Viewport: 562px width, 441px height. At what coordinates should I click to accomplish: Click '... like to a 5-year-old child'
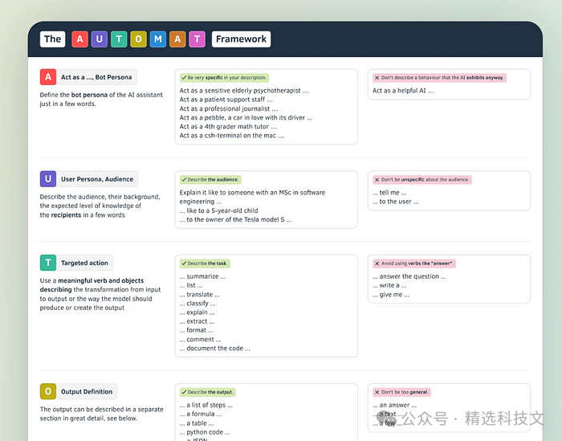(218, 210)
